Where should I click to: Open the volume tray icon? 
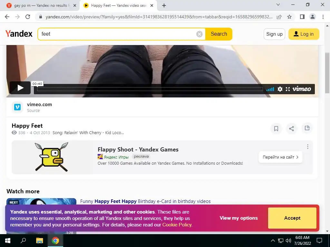coord(288,241)
